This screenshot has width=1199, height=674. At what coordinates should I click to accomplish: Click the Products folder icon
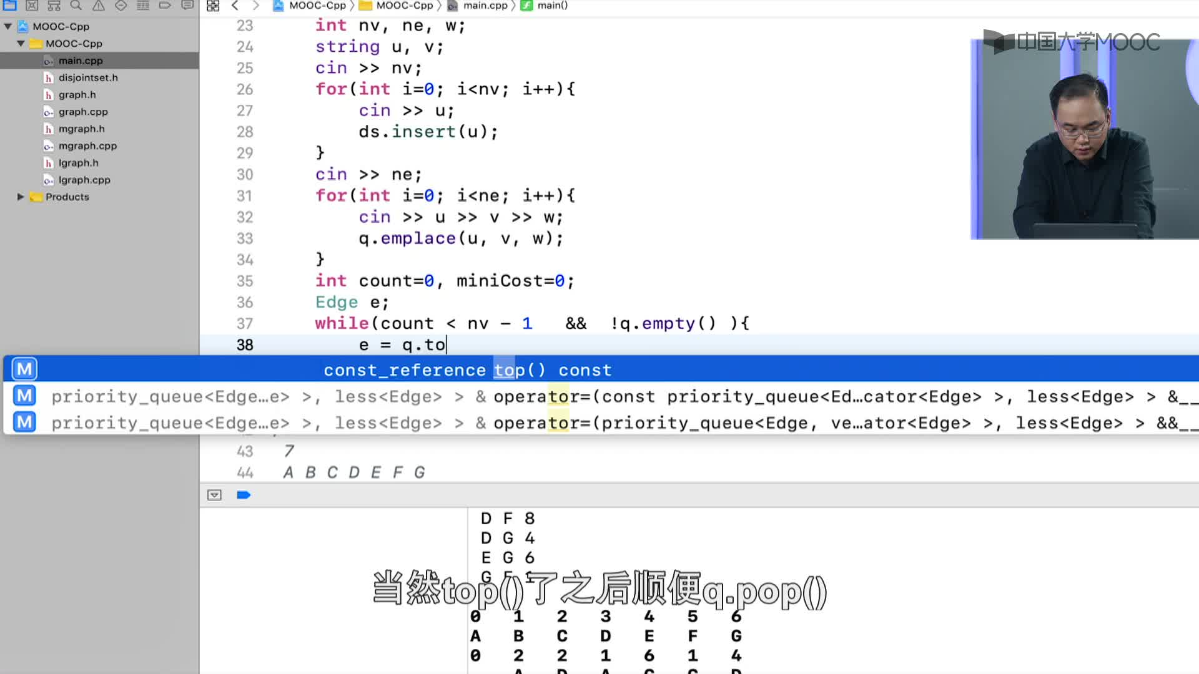36,197
